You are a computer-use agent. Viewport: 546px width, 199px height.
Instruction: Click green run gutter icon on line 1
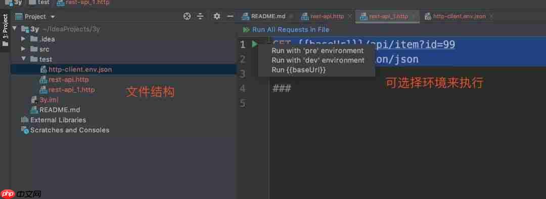(x=255, y=44)
